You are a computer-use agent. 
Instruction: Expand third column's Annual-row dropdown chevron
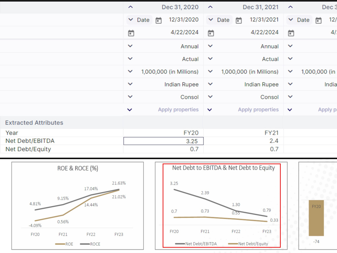290,46
